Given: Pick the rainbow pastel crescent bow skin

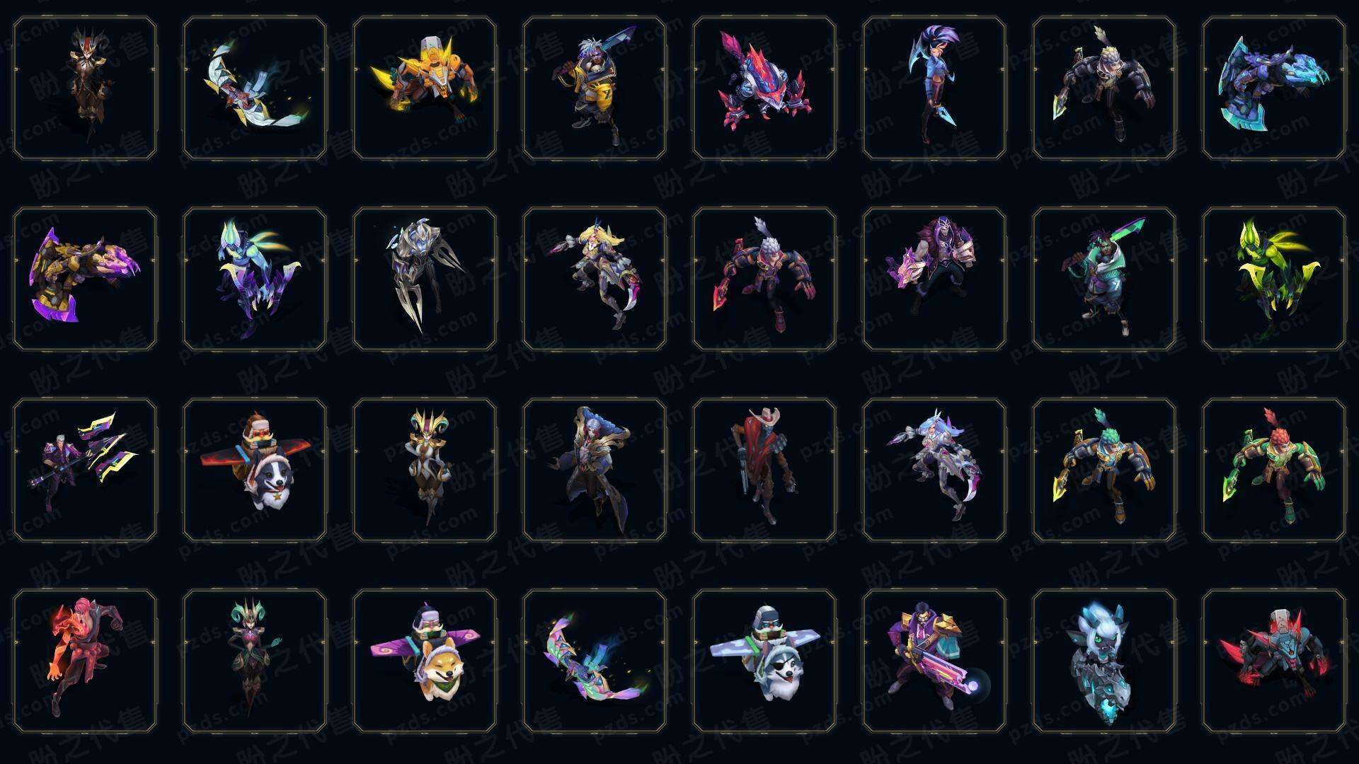Looking at the screenshot, I should (595, 661).
